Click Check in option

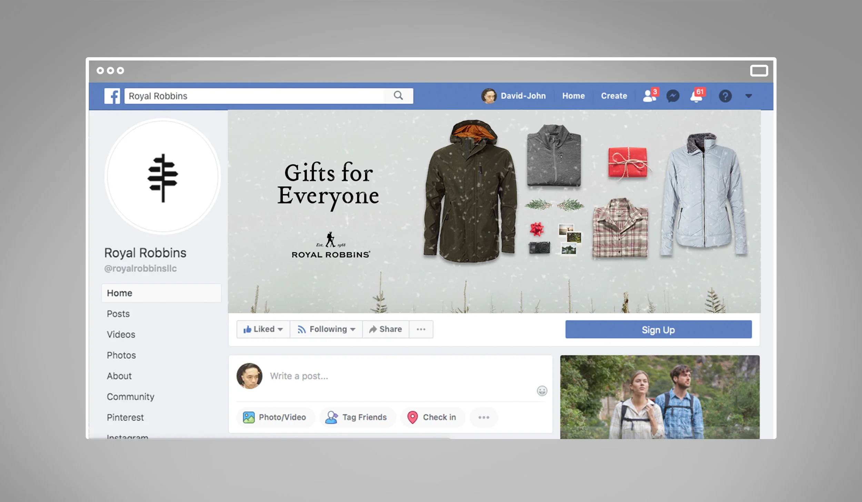tap(432, 417)
